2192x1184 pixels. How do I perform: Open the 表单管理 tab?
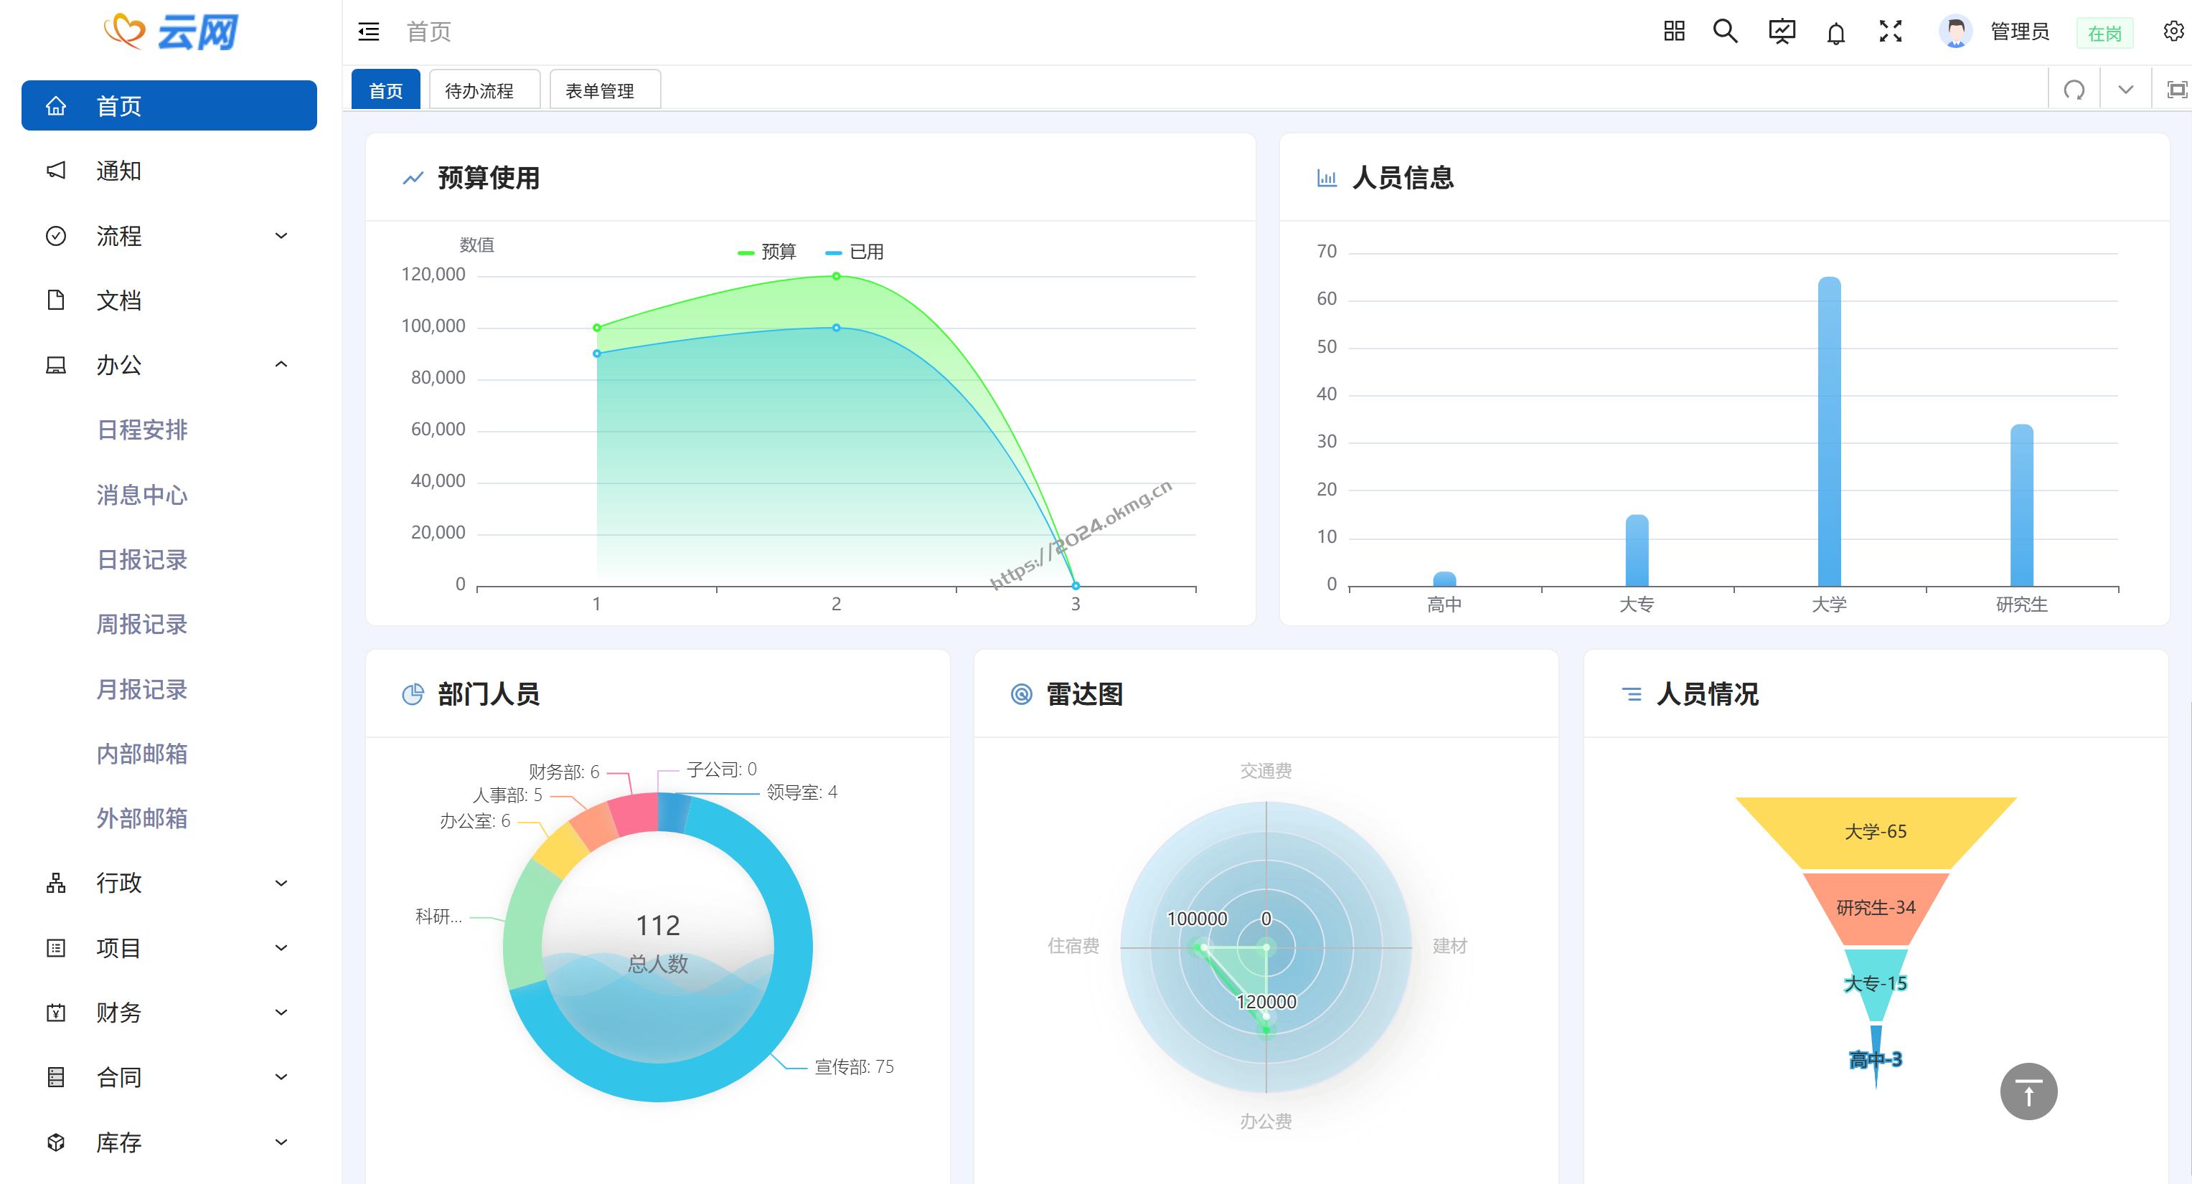tap(604, 90)
